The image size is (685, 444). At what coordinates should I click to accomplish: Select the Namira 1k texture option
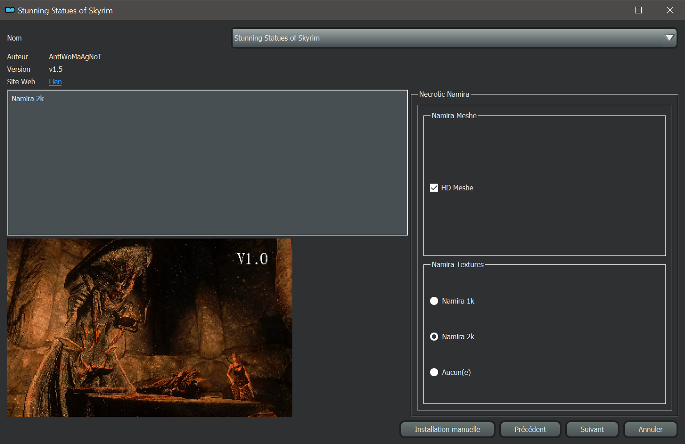[434, 301]
